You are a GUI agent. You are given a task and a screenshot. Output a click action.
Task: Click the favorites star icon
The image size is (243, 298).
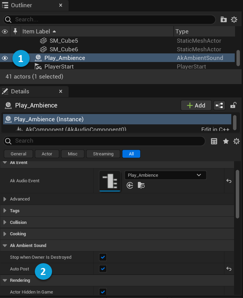point(226,141)
